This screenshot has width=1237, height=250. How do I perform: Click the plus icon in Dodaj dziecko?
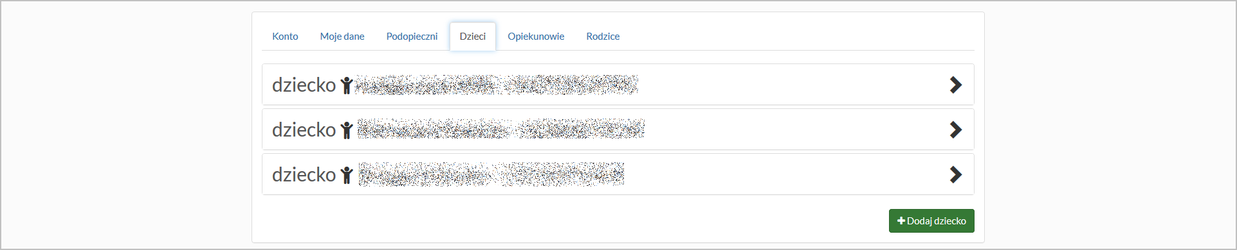[x=901, y=221]
